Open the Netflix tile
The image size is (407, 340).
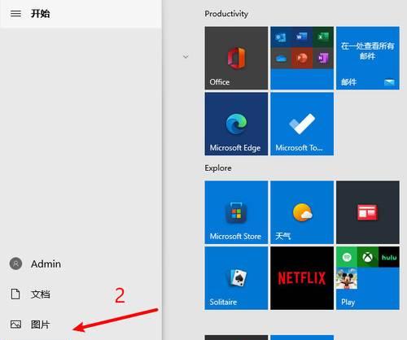pyautogui.click(x=302, y=278)
